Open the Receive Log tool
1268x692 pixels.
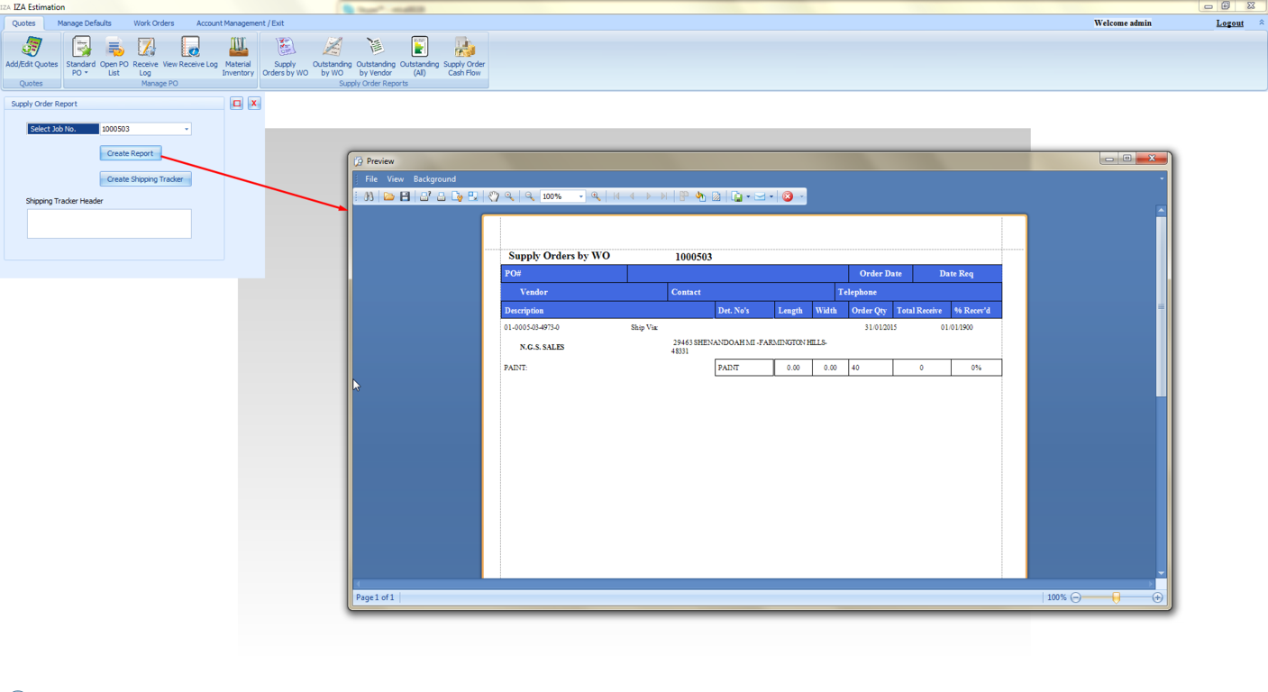pyautogui.click(x=145, y=53)
